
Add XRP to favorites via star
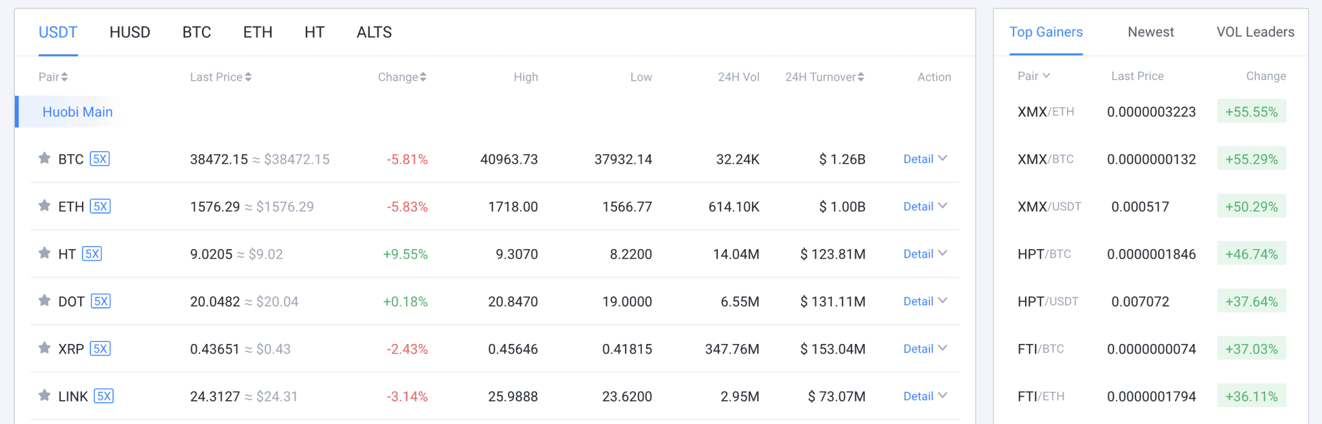[x=45, y=348]
